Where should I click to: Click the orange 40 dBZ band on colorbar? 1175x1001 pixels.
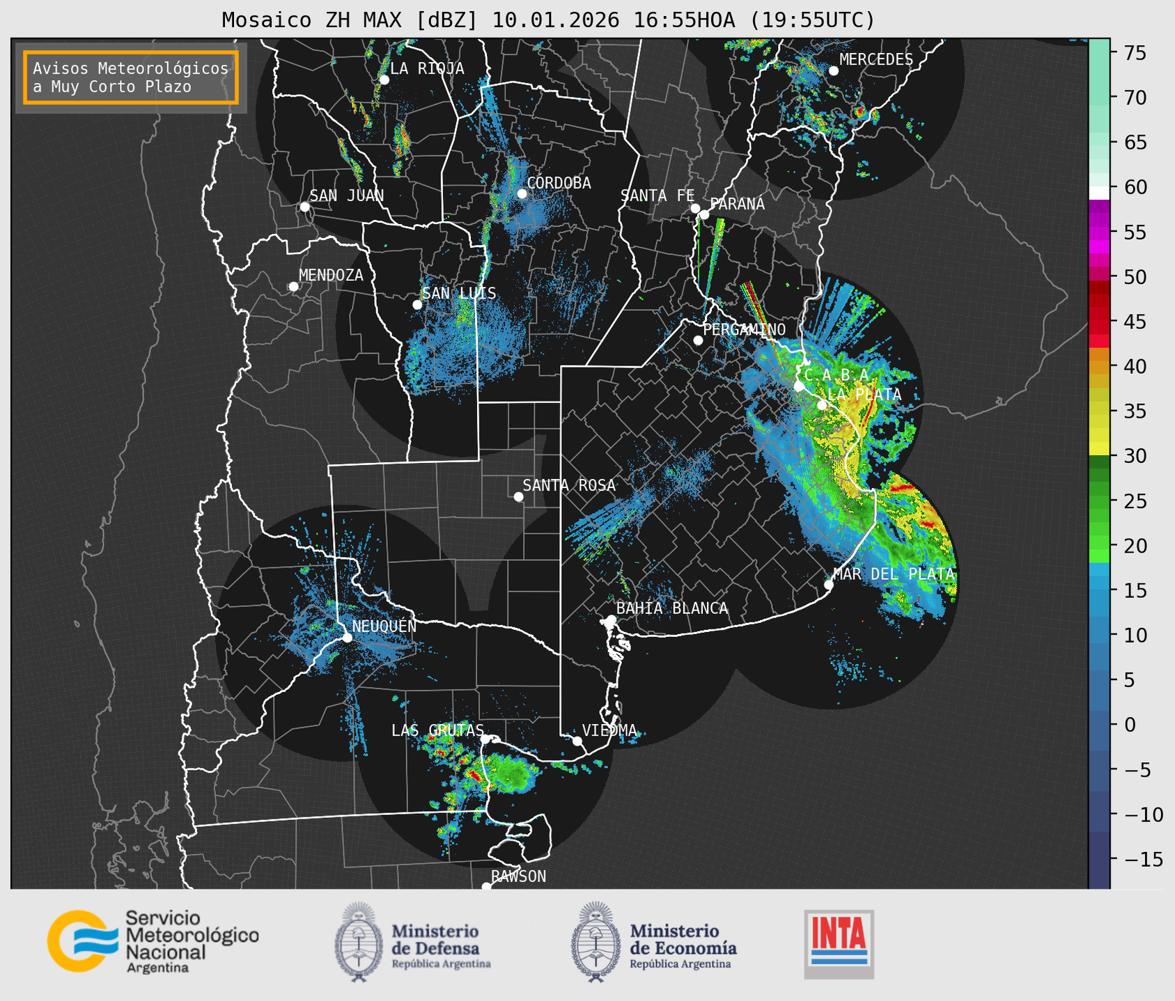[x=1098, y=367]
